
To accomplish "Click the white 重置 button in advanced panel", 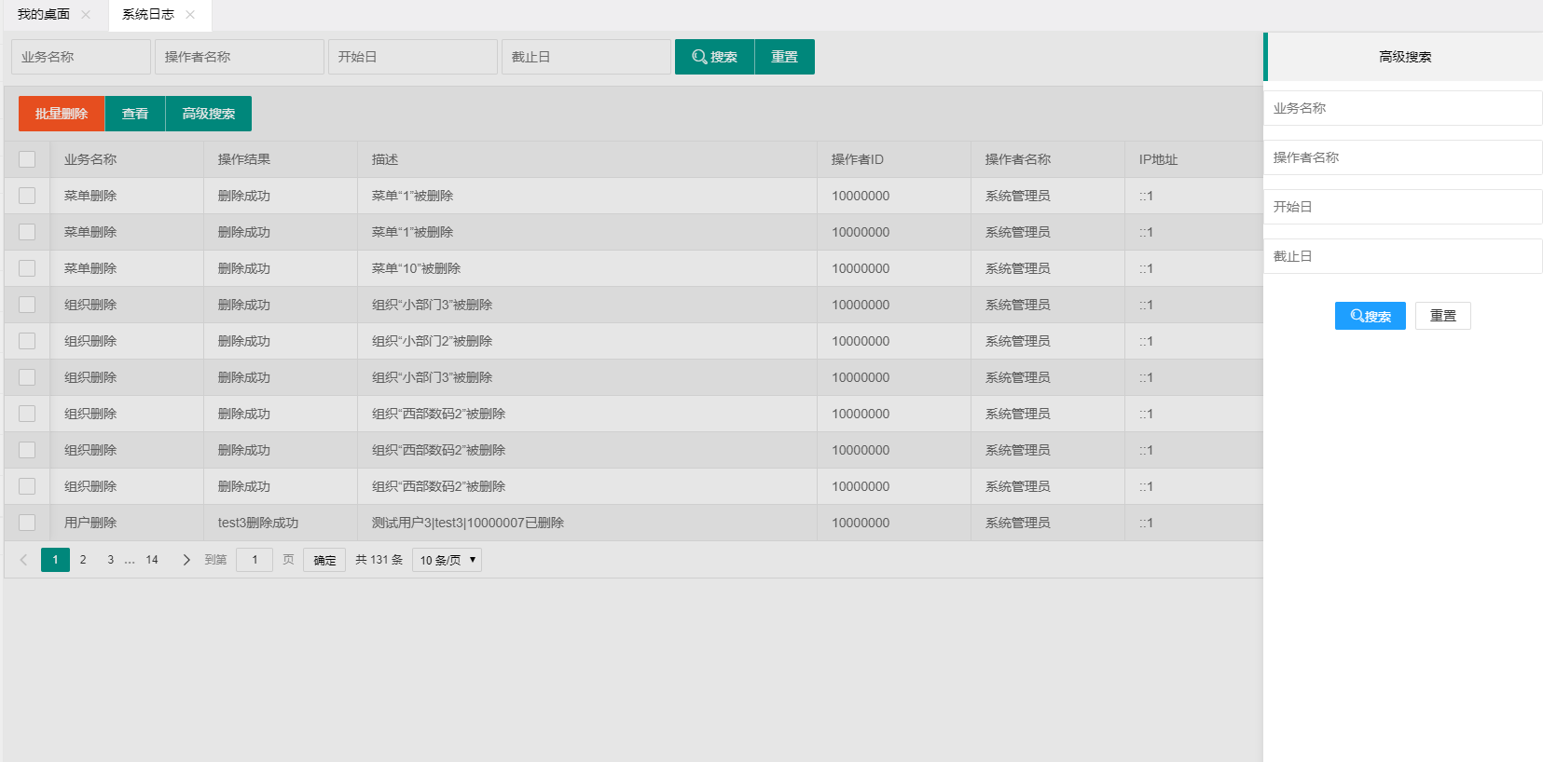I will coord(1442,316).
